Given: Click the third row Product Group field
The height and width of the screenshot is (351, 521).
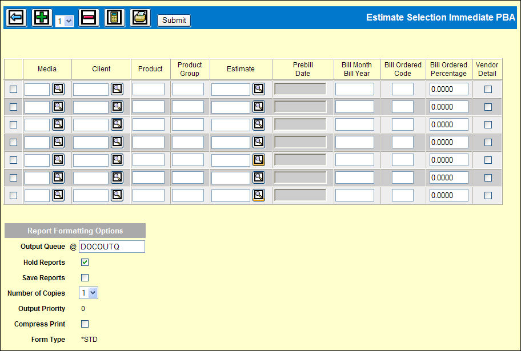Looking at the screenshot, I should (188, 124).
